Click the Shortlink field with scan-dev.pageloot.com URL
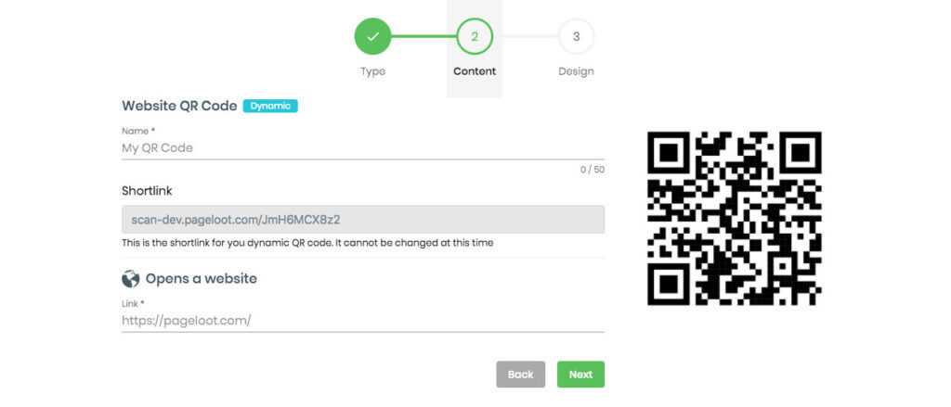951x407 pixels. pos(363,219)
